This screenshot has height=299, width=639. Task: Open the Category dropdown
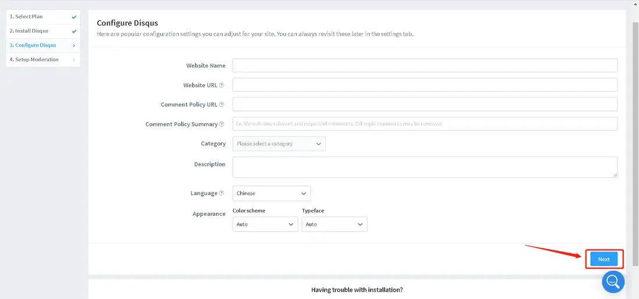pos(279,144)
